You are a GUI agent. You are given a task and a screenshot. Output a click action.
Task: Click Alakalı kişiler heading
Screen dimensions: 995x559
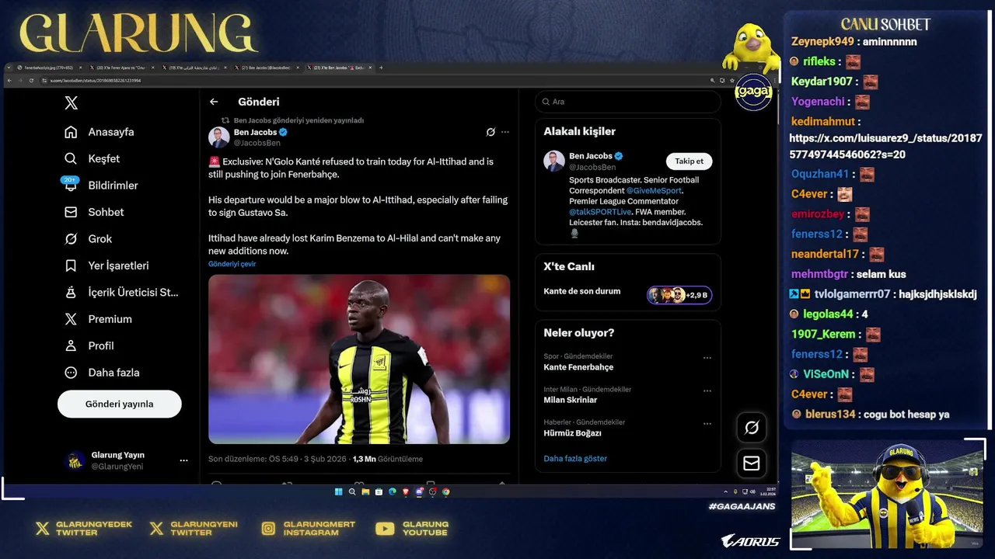pyautogui.click(x=579, y=131)
